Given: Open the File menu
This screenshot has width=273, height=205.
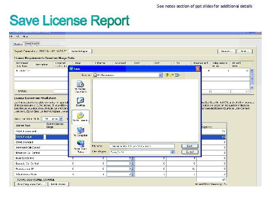Looking at the screenshot, I should (x=11, y=36).
